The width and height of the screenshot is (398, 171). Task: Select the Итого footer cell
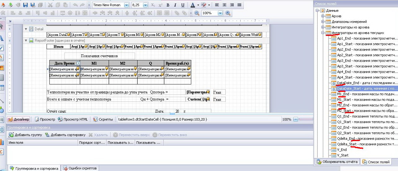[x=59, y=46]
